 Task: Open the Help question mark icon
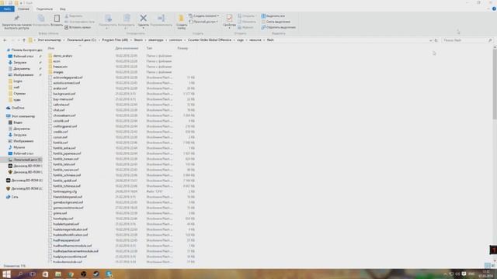click(494, 9)
